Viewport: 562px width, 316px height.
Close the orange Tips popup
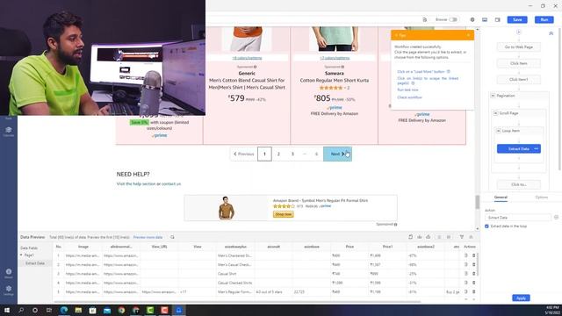[x=468, y=35]
